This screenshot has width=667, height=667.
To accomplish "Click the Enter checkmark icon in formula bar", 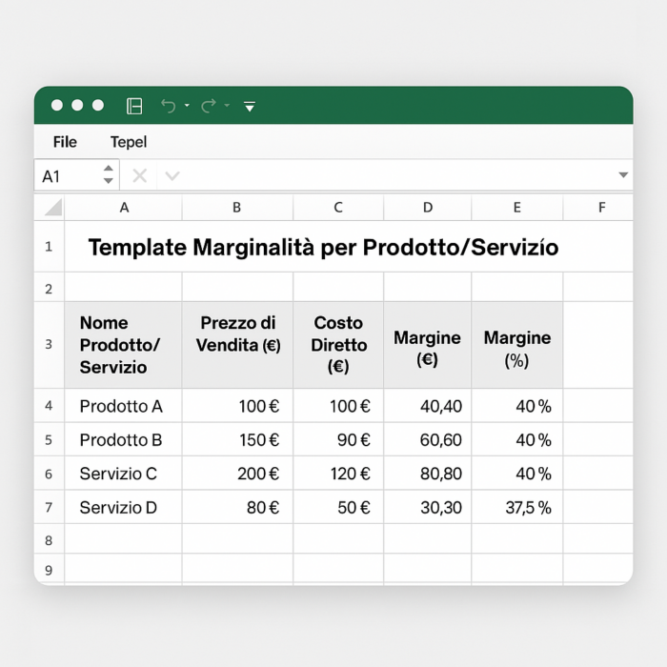I will tap(172, 175).
